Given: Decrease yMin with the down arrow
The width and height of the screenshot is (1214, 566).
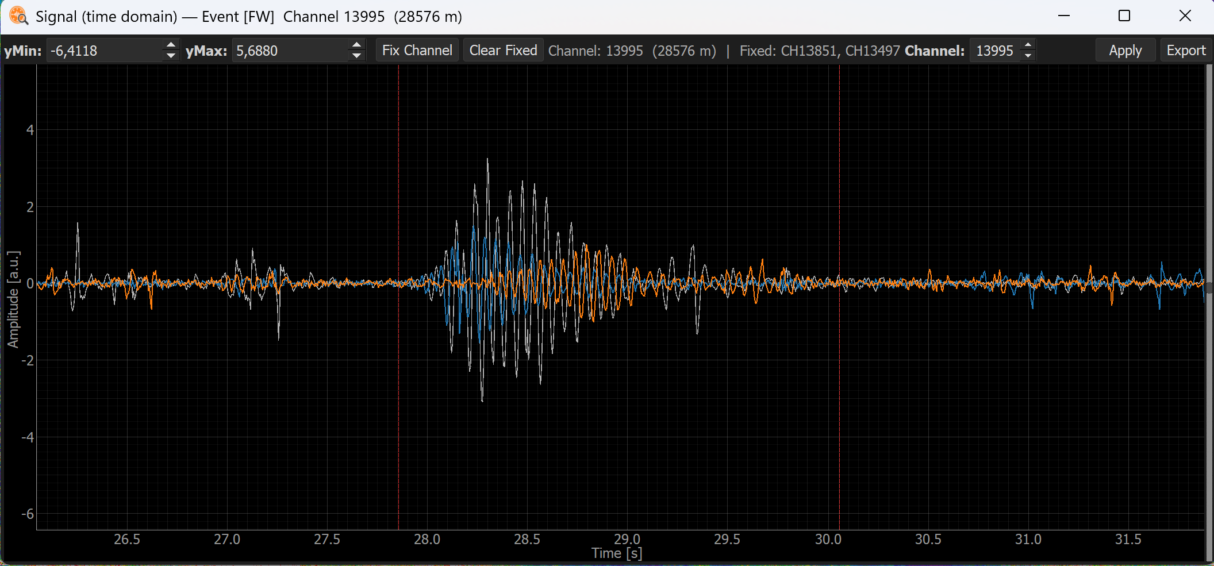Looking at the screenshot, I should pyautogui.click(x=171, y=56).
